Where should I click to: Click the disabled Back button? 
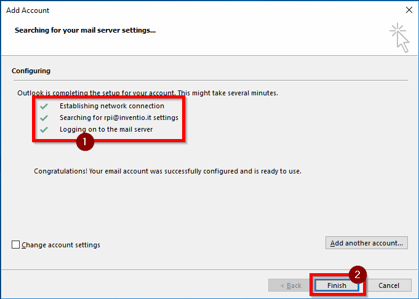point(290,285)
